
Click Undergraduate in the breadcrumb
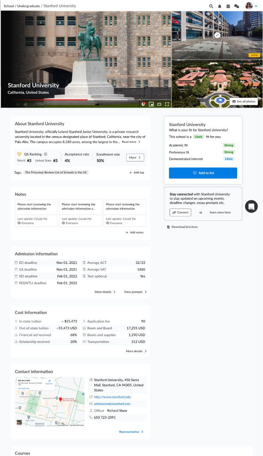tap(28, 6)
